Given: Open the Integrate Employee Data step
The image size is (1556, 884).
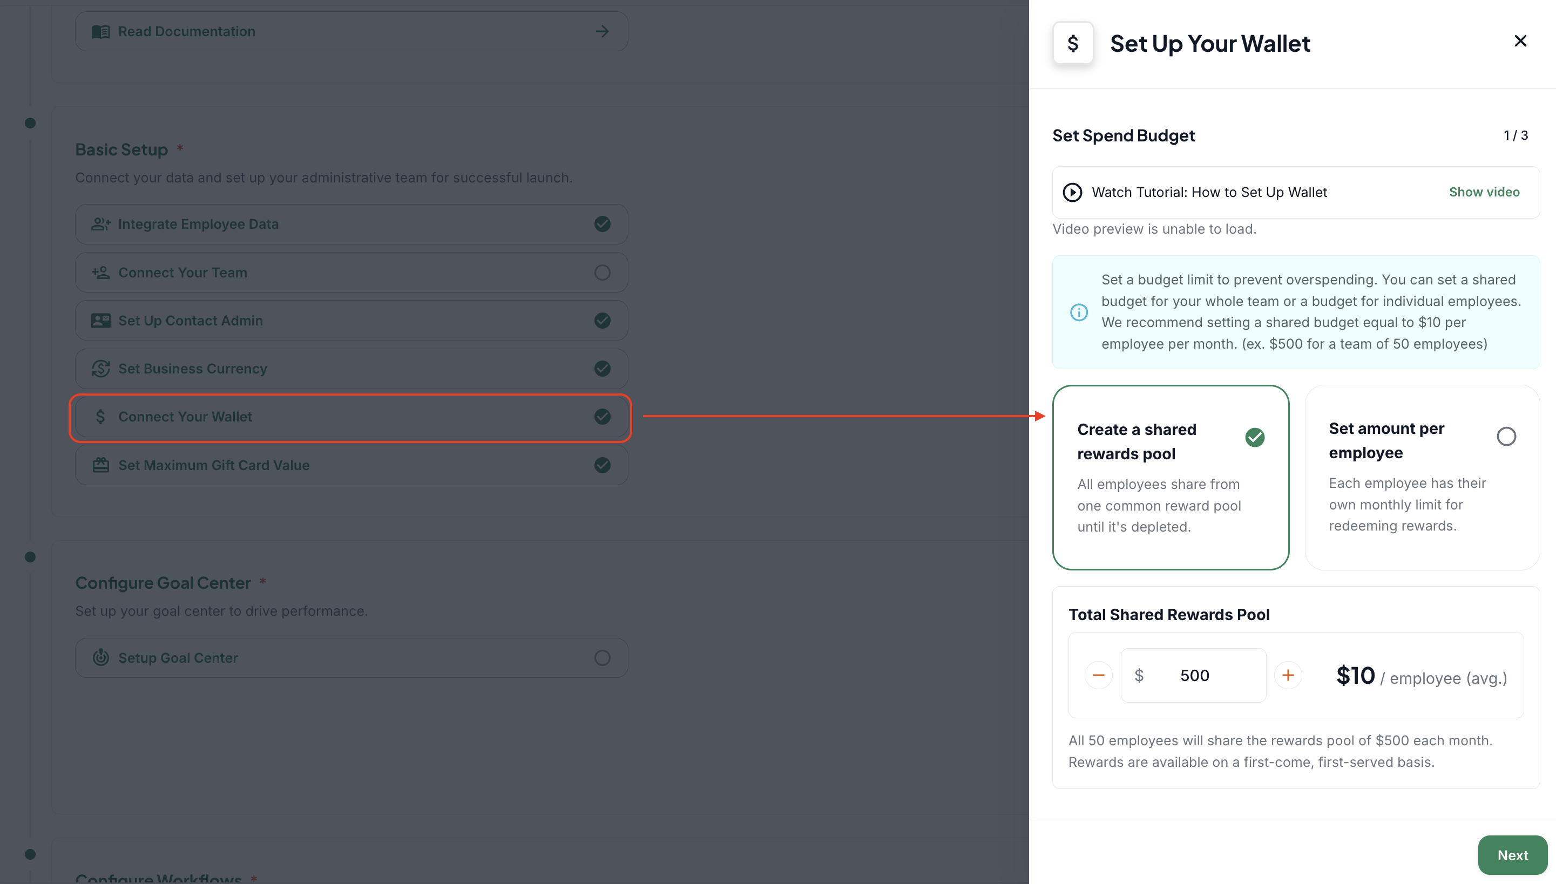Looking at the screenshot, I should click(x=351, y=224).
